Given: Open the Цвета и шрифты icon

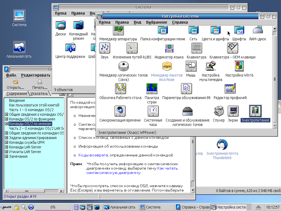Looking at the screenshot, I should tap(215, 30).
